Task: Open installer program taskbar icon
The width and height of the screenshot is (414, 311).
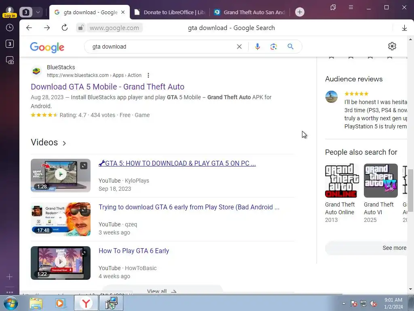Action: point(111,303)
